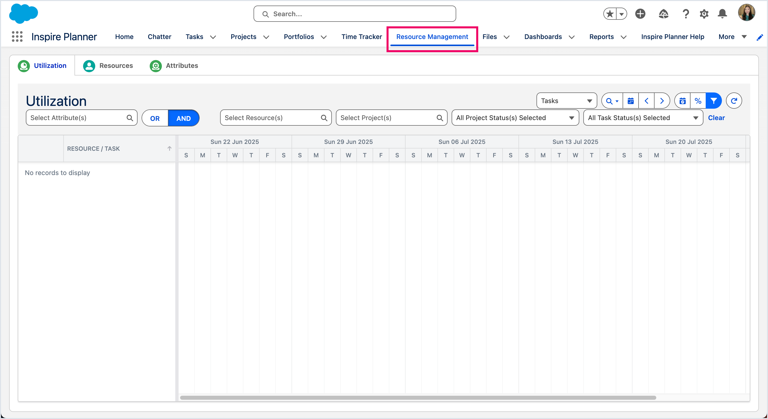Screen dimensions: 768x419
Task: Click the sort arrow in column header
Action: click(x=169, y=148)
